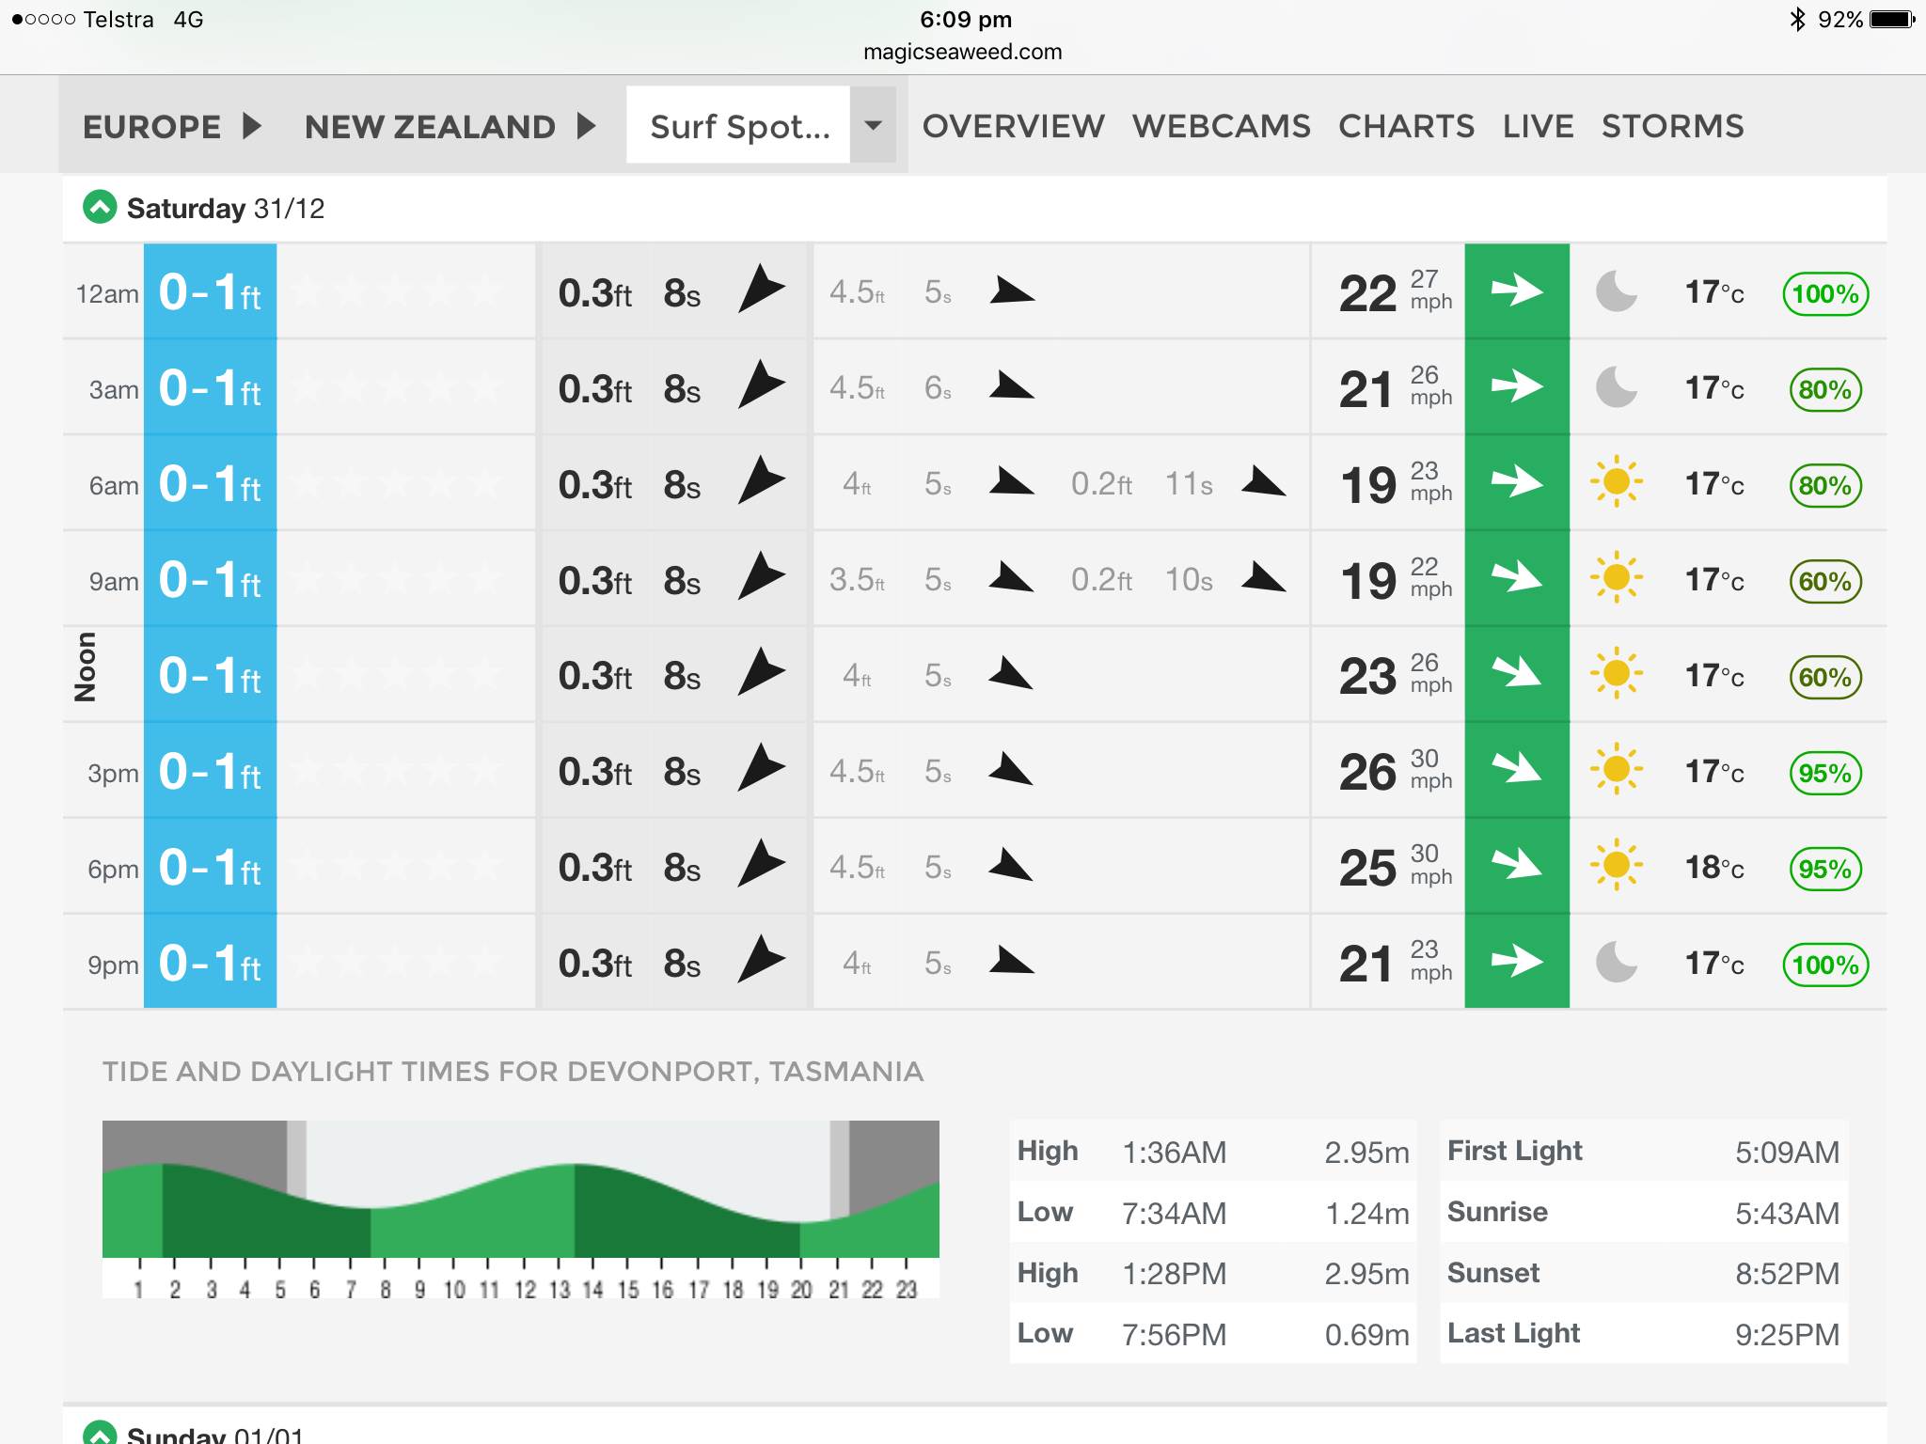Click the 12am wind direction arrow icon
Image resolution: width=1926 pixels, height=1444 pixels.
click(x=1516, y=290)
